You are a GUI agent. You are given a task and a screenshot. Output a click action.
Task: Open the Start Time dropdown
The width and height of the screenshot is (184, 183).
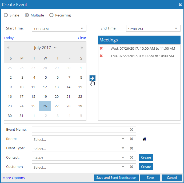[x=82, y=28]
